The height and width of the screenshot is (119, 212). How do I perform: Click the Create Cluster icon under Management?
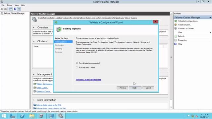tap(34, 88)
